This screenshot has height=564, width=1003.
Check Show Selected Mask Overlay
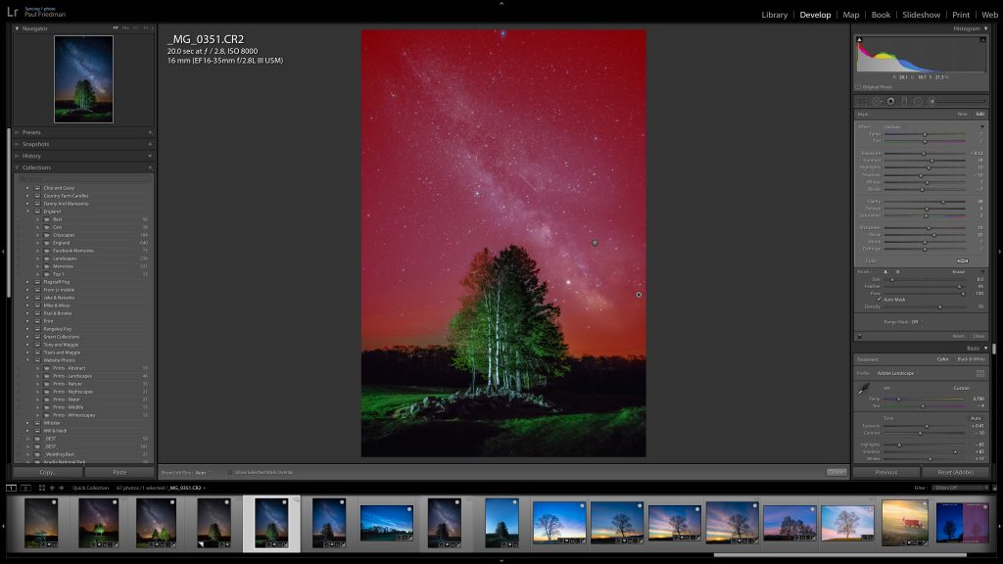(229, 473)
